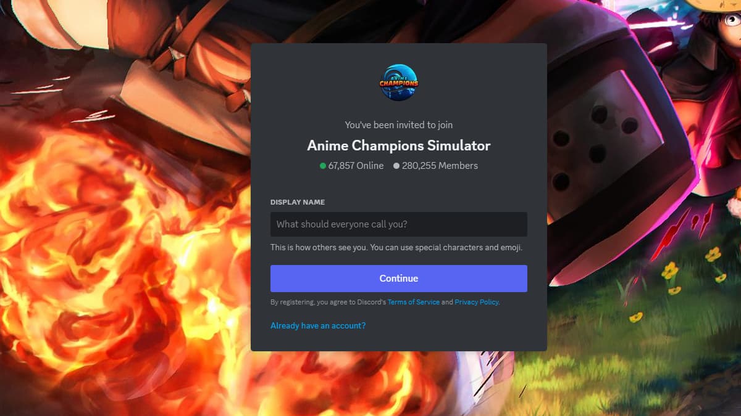The width and height of the screenshot is (741, 416).
Task: Open the Terms of Service link
Action: coord(414,302)
